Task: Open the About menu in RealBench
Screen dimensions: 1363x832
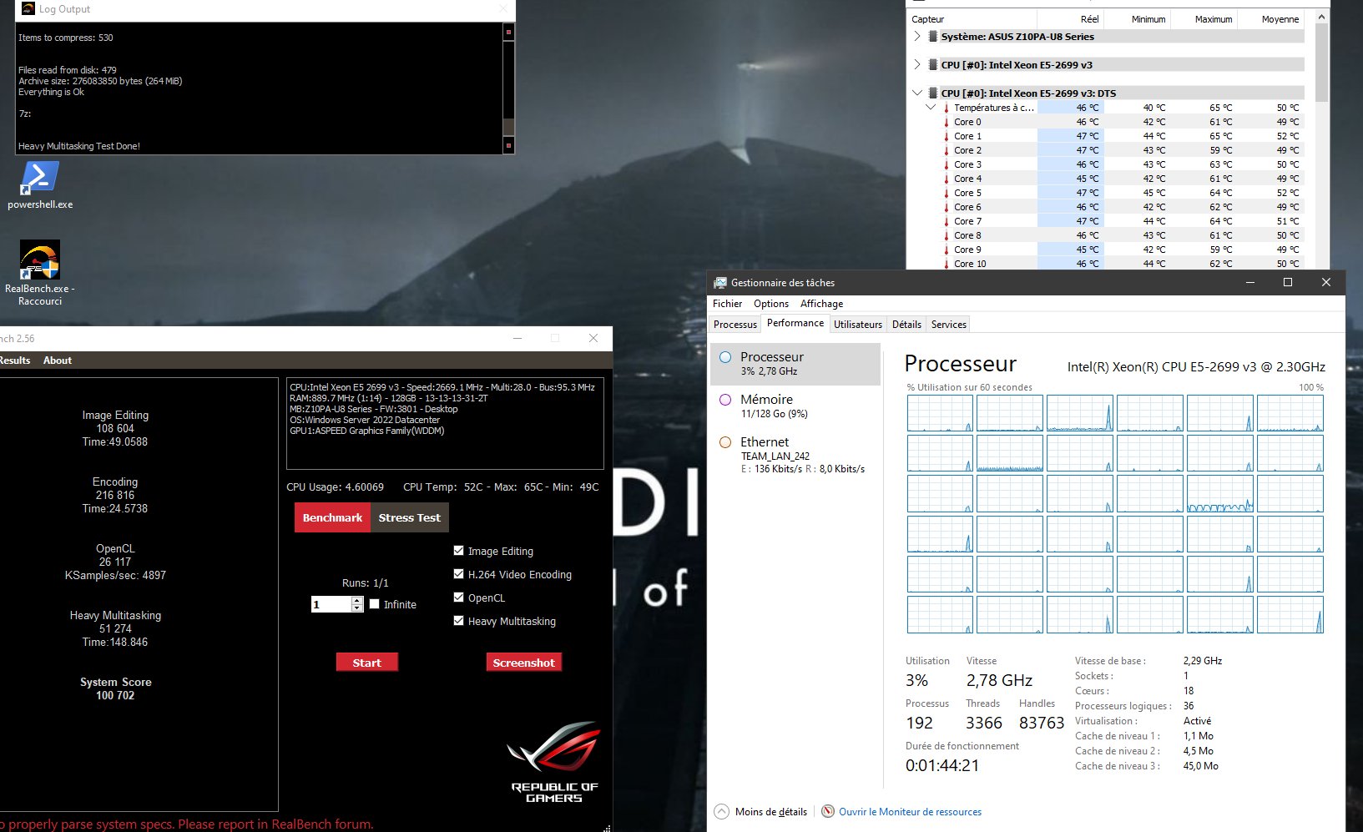Action: pyautogui.click(x=58, y=361)
